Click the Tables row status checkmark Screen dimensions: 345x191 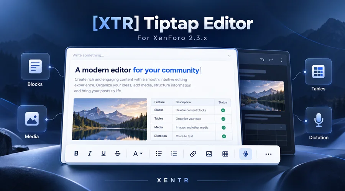click(x=223, y=119)
